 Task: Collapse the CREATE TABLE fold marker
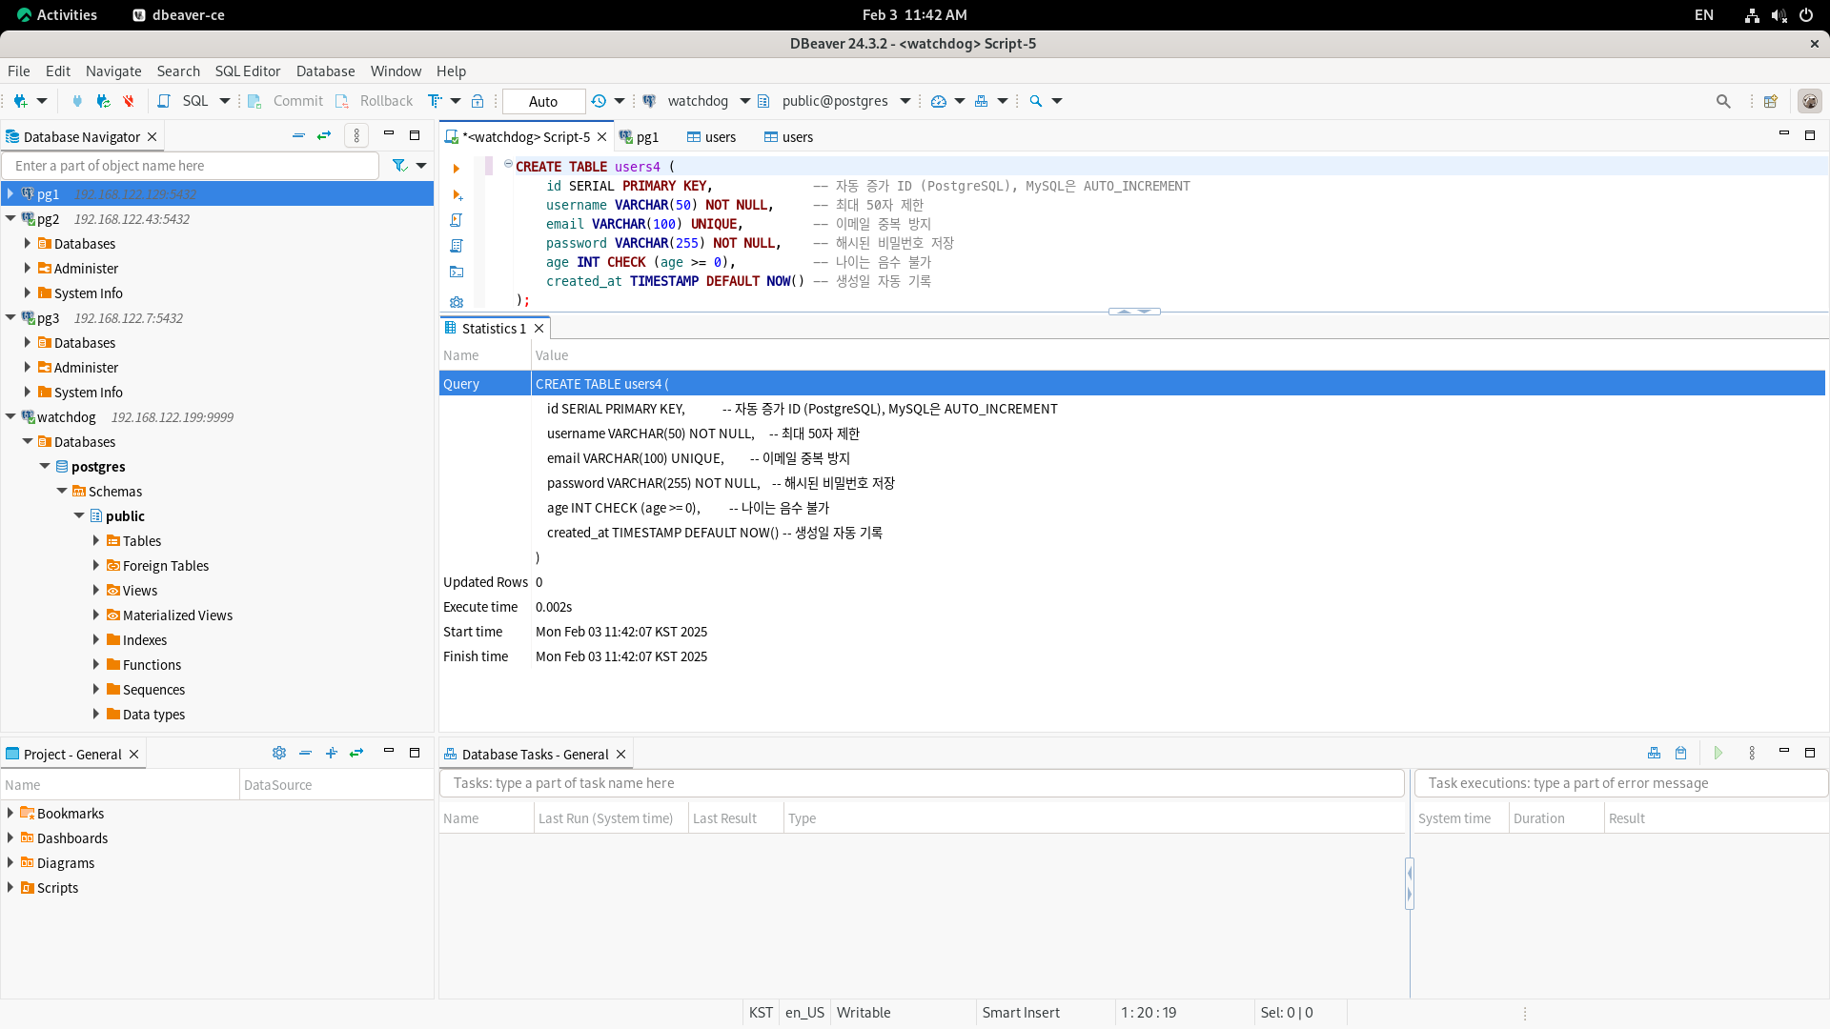508,165
